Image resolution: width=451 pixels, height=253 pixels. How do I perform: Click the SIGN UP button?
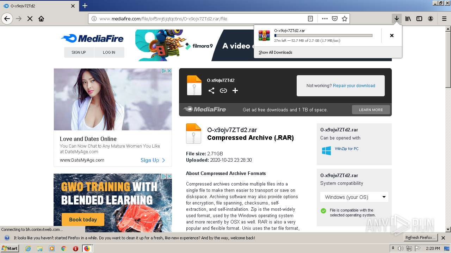tap(79, 52)
